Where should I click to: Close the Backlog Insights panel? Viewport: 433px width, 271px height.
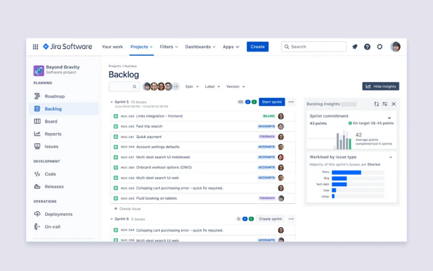pyautogui.click(x=393, y=104)
